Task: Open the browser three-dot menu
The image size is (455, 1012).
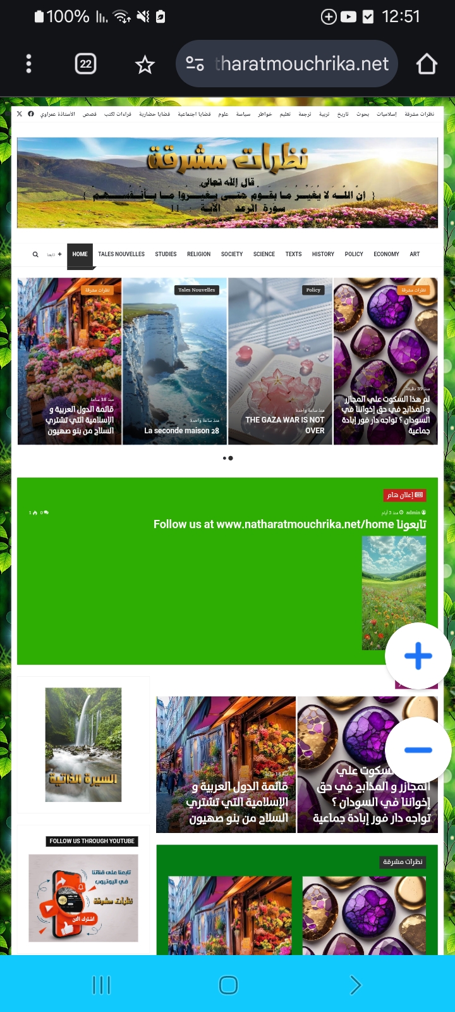Action: [x=28, y=64]
